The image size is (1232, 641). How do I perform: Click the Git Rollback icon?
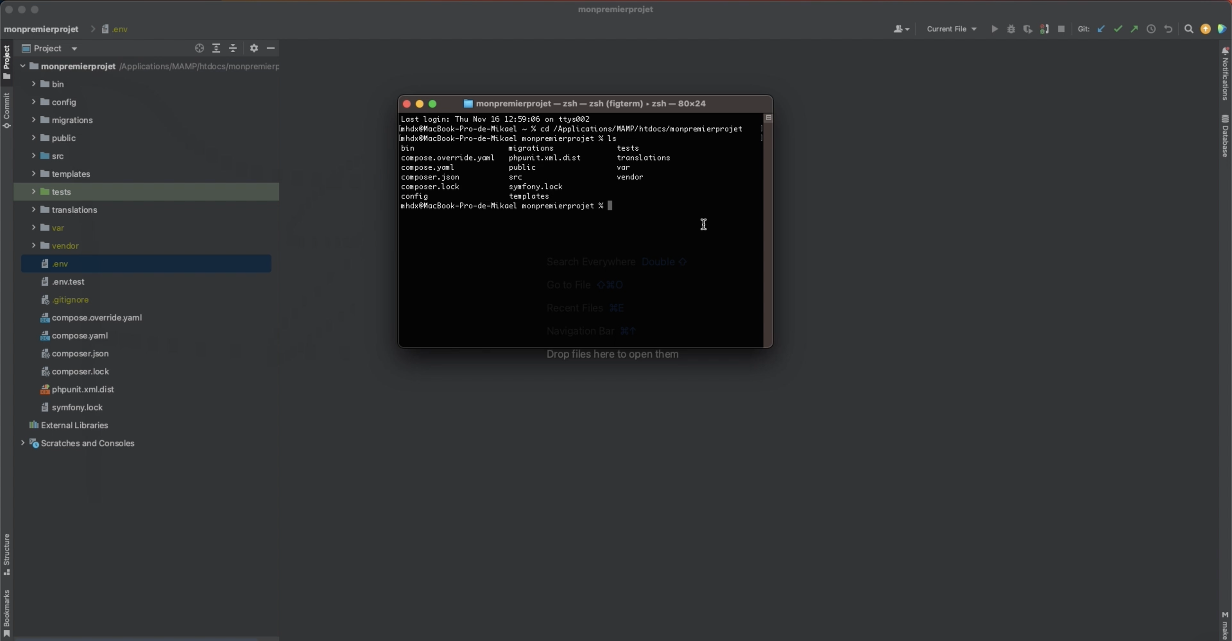pos(1168,29)
